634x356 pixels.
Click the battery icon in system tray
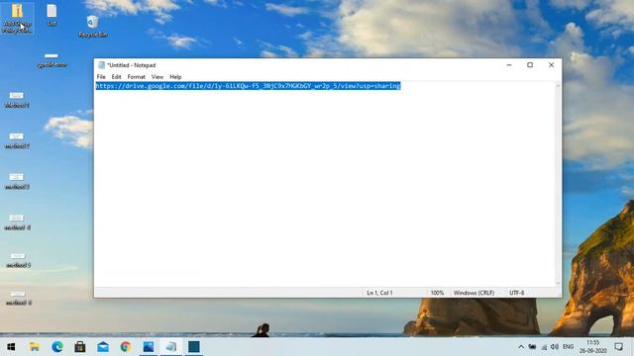tap(532, 347)
